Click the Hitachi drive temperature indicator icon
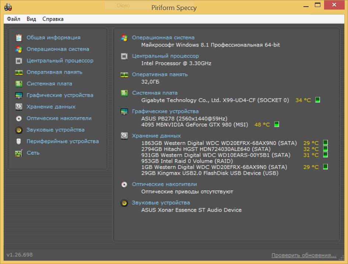348x264 pixels. click(x=326, y=149)
